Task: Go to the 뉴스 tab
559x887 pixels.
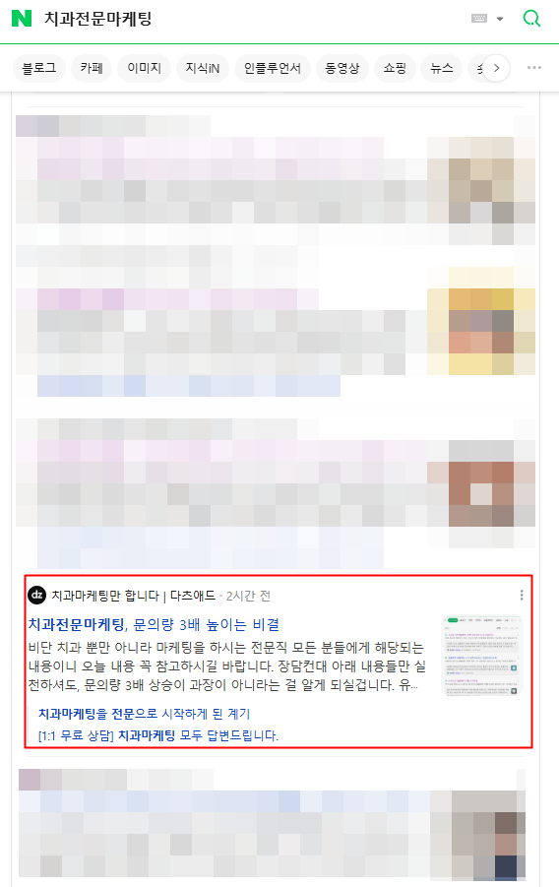Action: pos(441,69)
